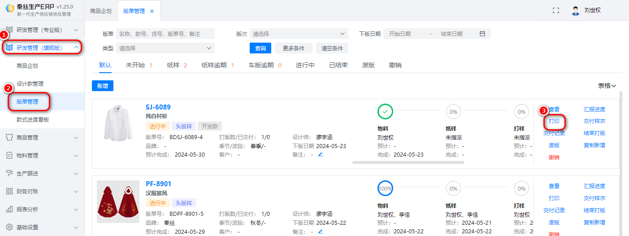
Task: Switch view using 表格 dropdown
Action: pos(607,86)
